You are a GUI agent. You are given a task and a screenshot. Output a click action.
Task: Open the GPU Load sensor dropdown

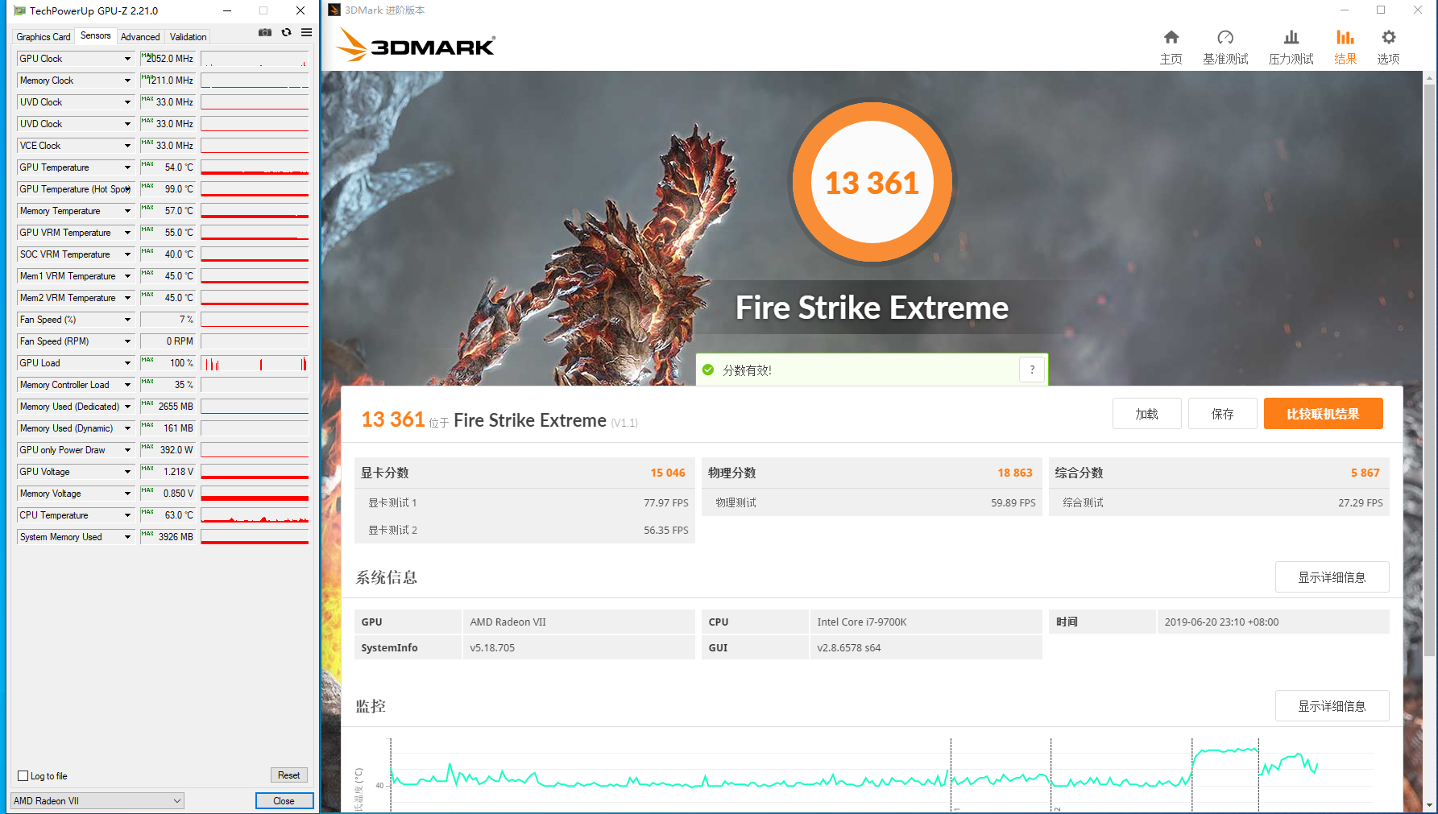[x=127, y=363]
